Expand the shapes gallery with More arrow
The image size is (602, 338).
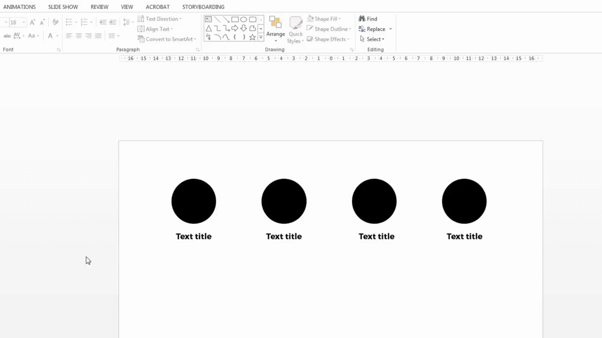(x=261, y=37)
